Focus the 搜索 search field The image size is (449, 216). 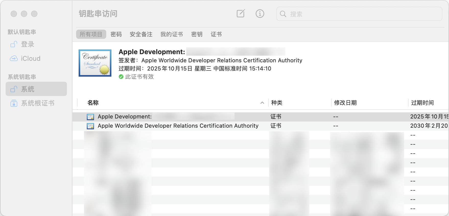[x=359, y=14]
